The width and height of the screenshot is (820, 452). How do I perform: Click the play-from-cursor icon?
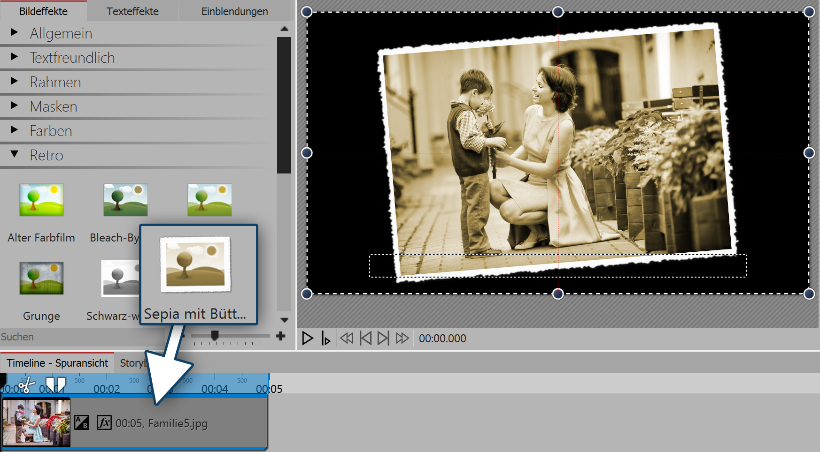click(325, 338)
